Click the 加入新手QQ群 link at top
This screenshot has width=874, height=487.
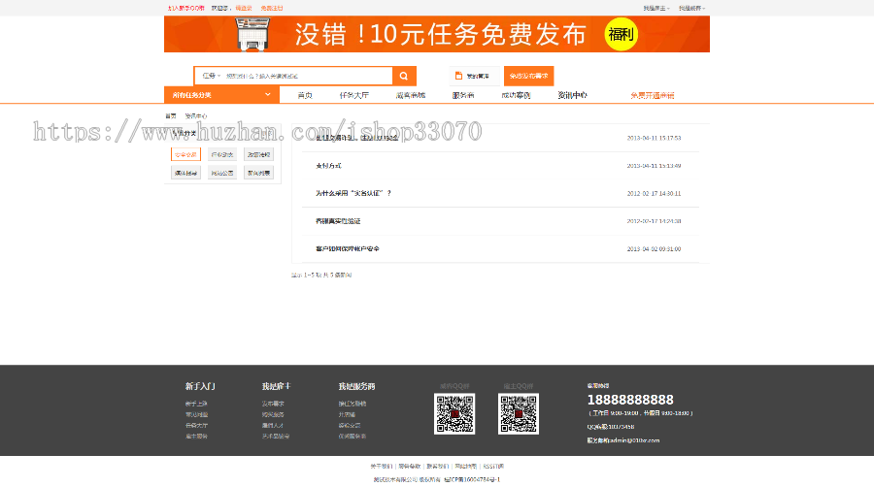tap(186, 9)
